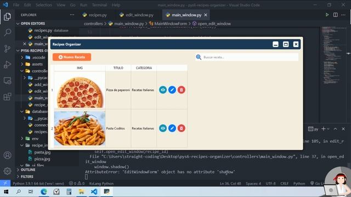Viewport: 351px width, 197px height.
Task: Select the Python 3.9.1 interpreter status
Action: coord(38,183)
